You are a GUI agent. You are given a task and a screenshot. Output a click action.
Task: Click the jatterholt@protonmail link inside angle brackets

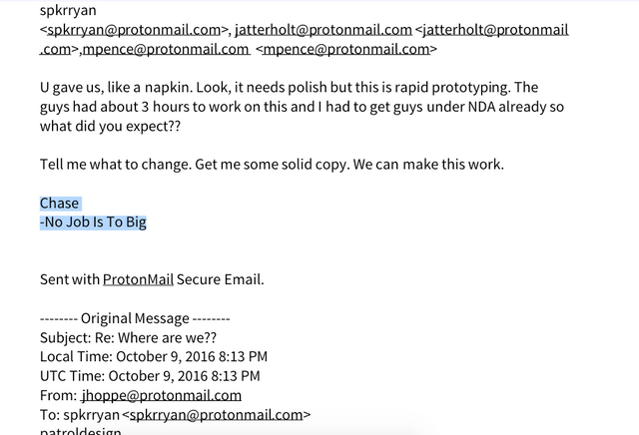(x=495, y=30)
